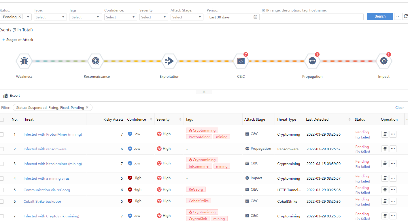Open the C&C attack stage icon
The image size is (408, 222).
tap(241, 61)
